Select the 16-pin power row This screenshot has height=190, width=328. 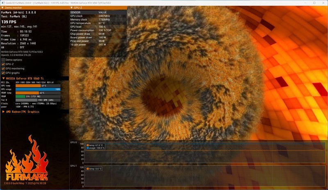point(98,45)
